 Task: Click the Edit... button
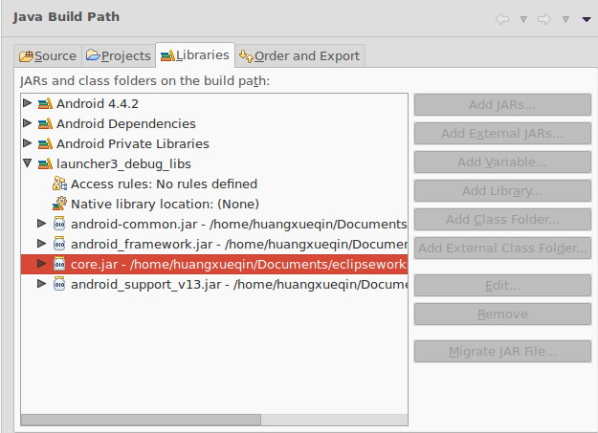(502, 285)
